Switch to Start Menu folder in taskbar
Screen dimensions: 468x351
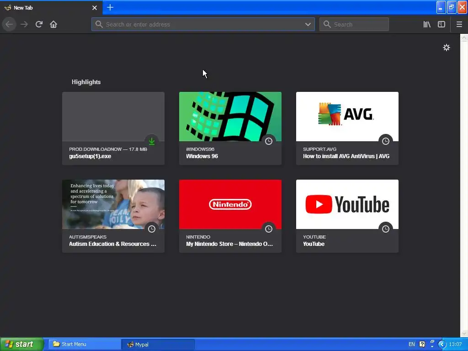click(x=85, y=344)
